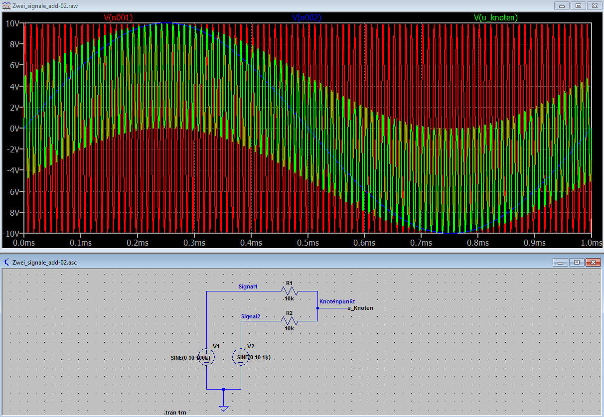Select the green V(u_knoten) trace label
Screen dimensions: 604x417
coord(495,17)
